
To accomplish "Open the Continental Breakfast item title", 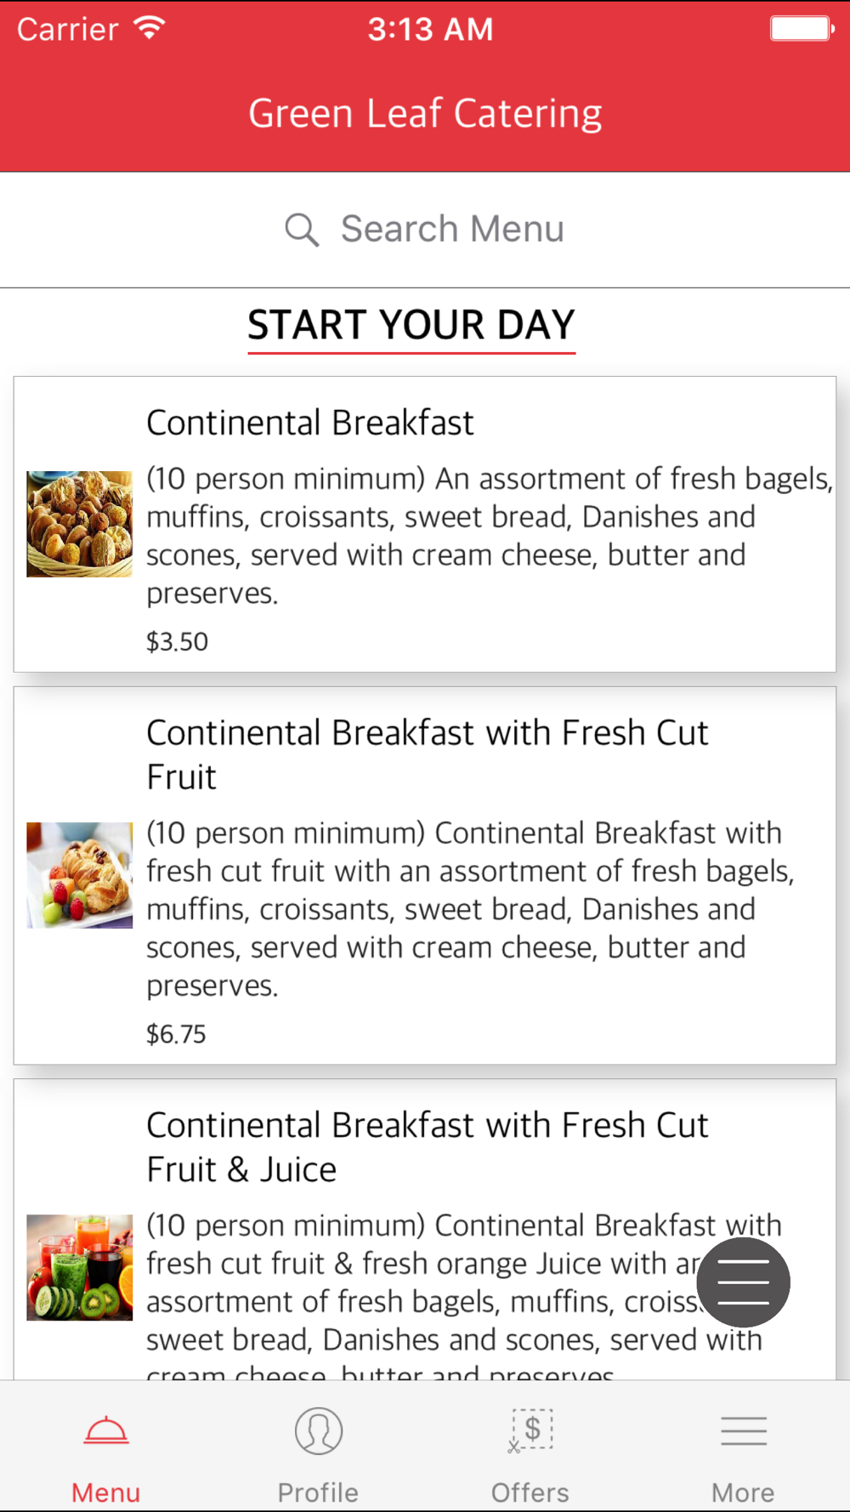I will point(310,423).
